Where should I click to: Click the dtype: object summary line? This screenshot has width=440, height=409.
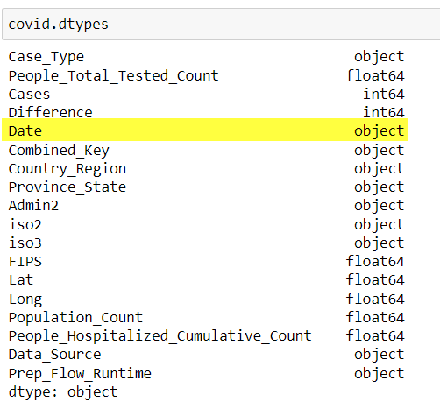click(63, 392)
